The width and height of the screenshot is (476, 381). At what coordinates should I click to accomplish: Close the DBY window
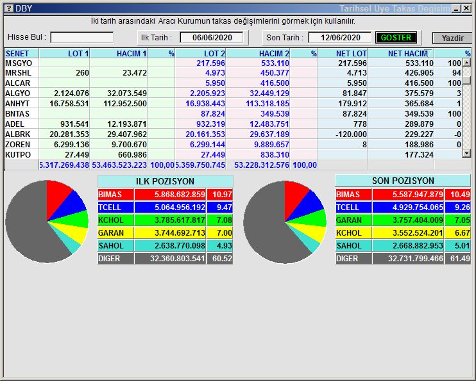pos(466,8)
